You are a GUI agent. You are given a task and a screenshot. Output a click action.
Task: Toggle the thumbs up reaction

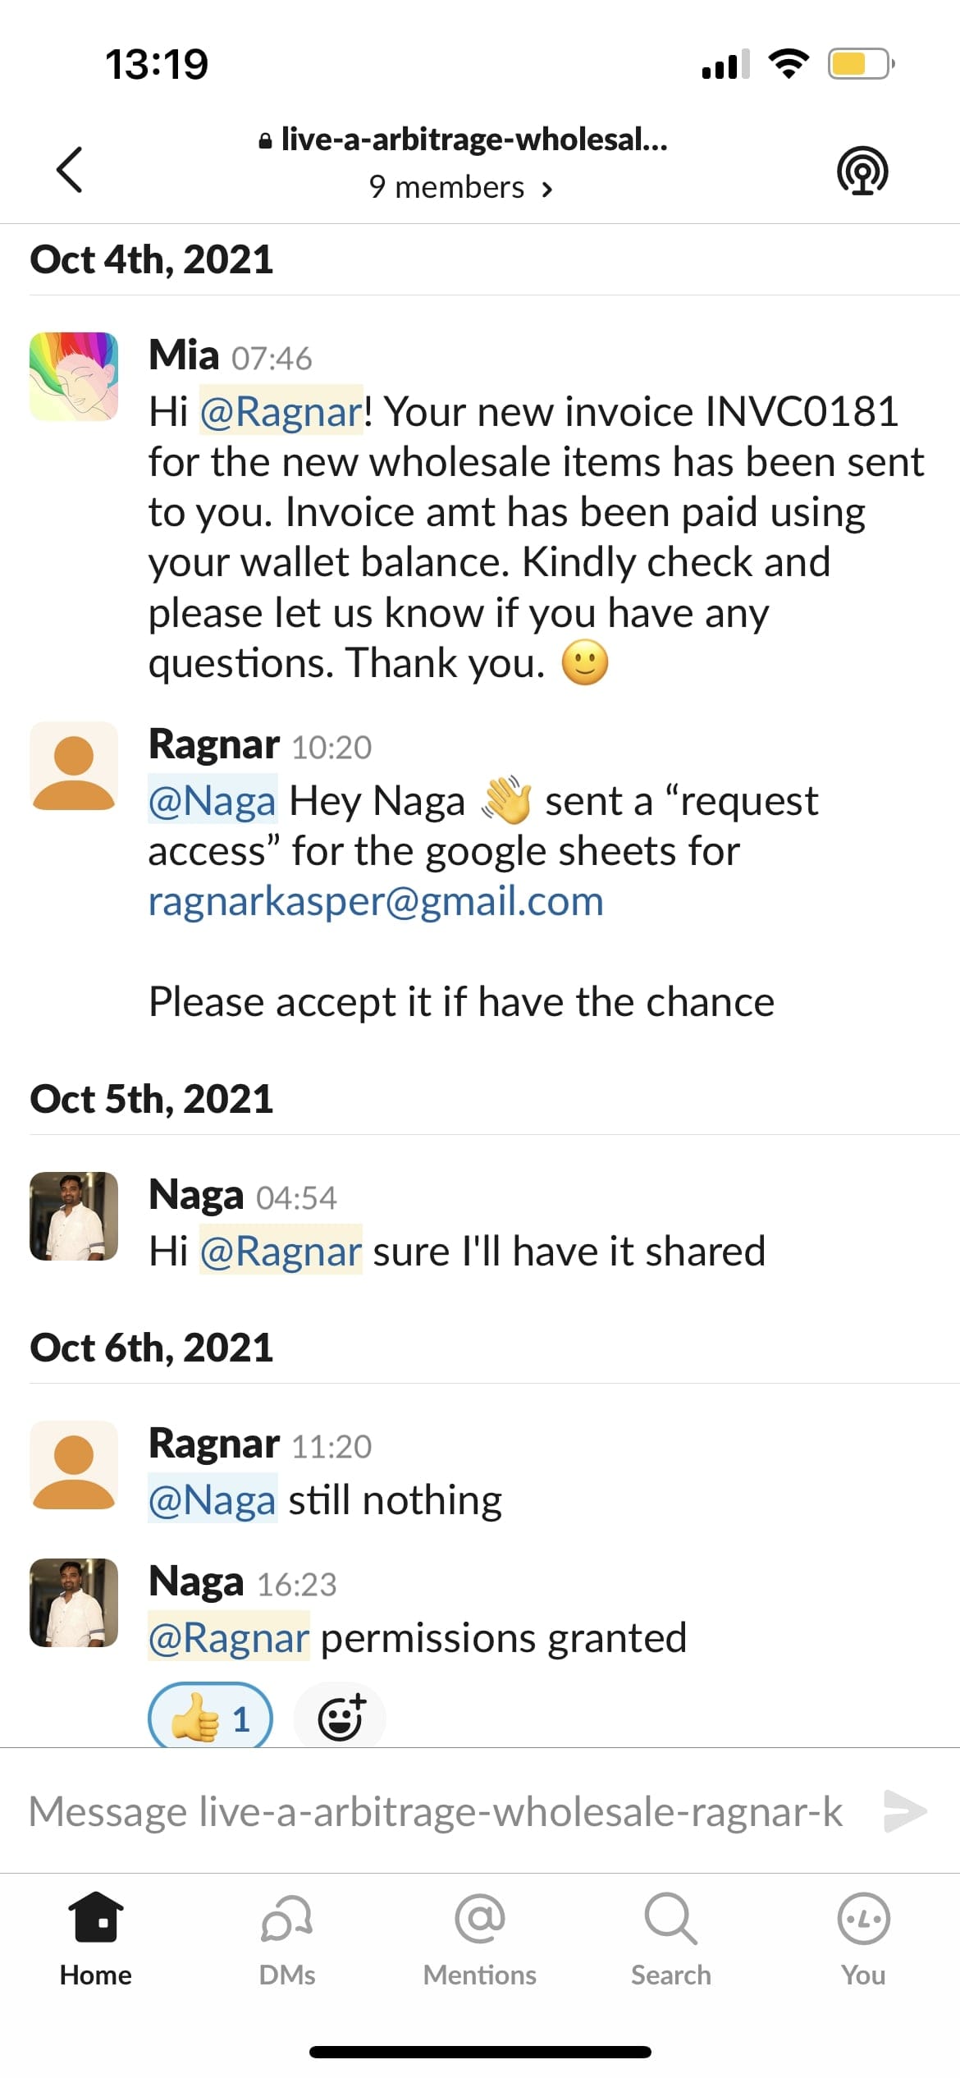pyautogui.click(x=210, y=1717)
